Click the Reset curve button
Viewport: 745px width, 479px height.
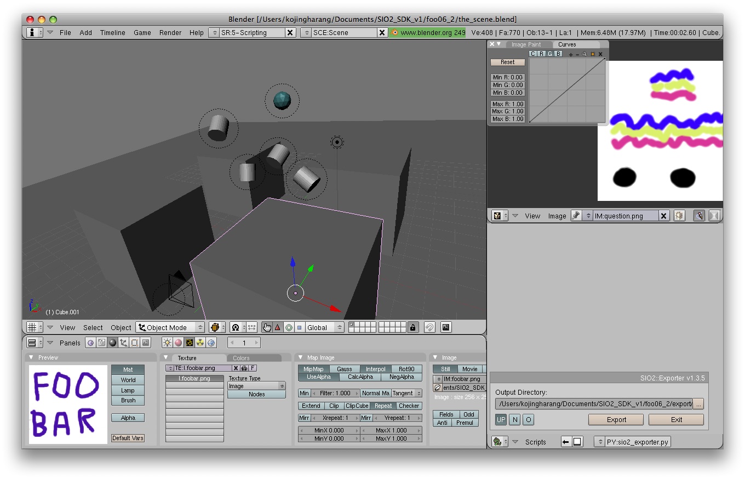(x=507, y=62)
